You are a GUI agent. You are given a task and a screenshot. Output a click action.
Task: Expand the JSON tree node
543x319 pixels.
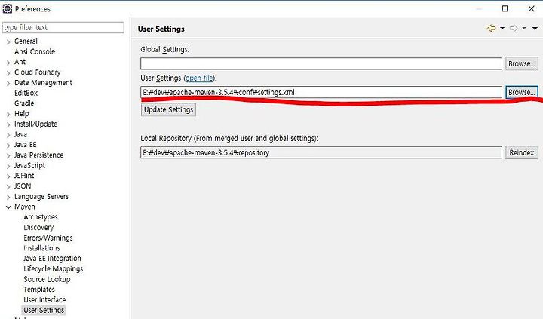pyautogui.click(x=8, y=187)
